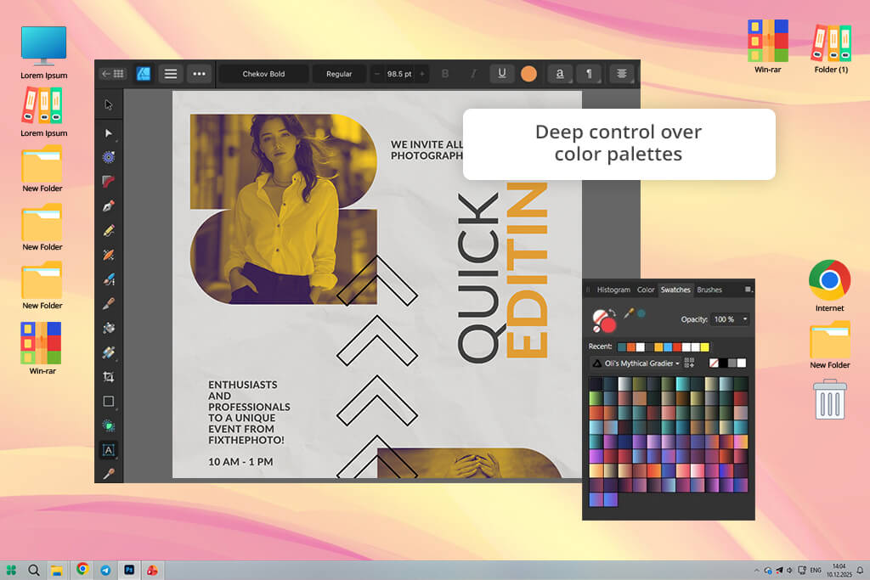Switch to the Swatches tab
The width and height of the screenshot is (870, 580).
pyautogui.click(x=675, y=290)
